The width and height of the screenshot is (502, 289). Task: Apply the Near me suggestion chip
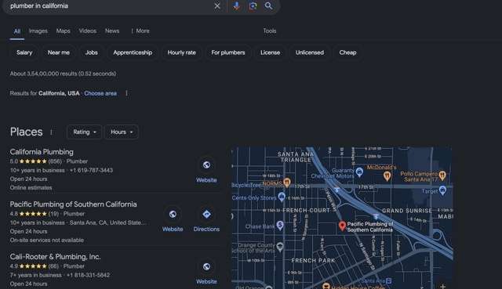tap(59, 52)
